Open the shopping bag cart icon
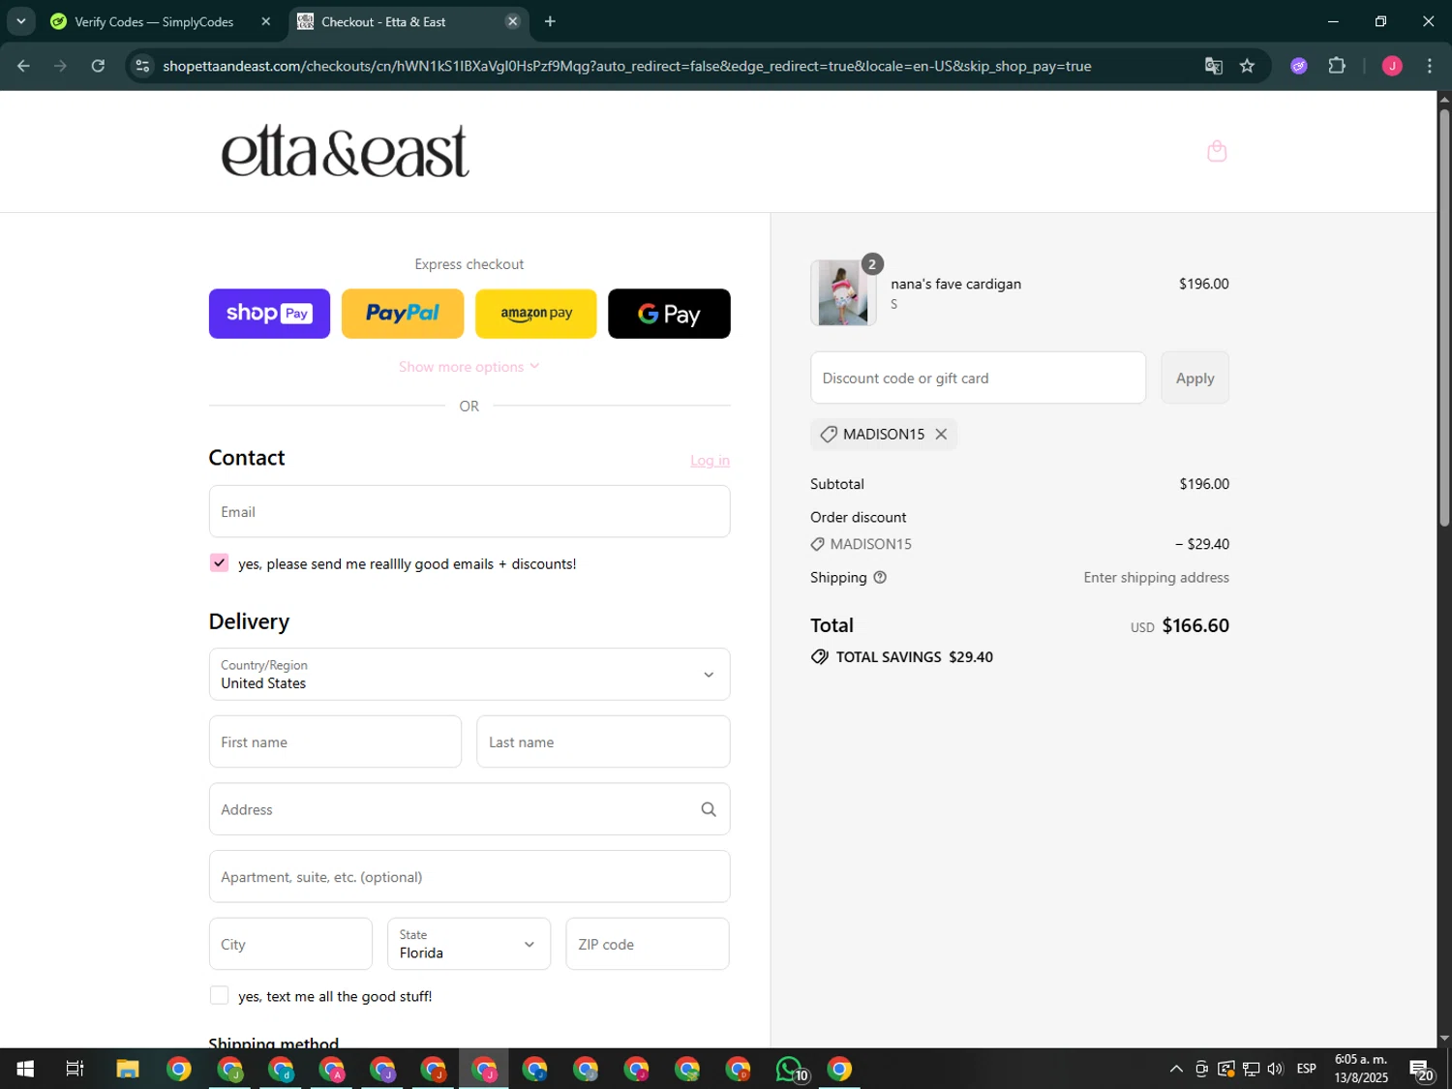This screenshot has width=1452, height=1089. (x=1217, y=151)
